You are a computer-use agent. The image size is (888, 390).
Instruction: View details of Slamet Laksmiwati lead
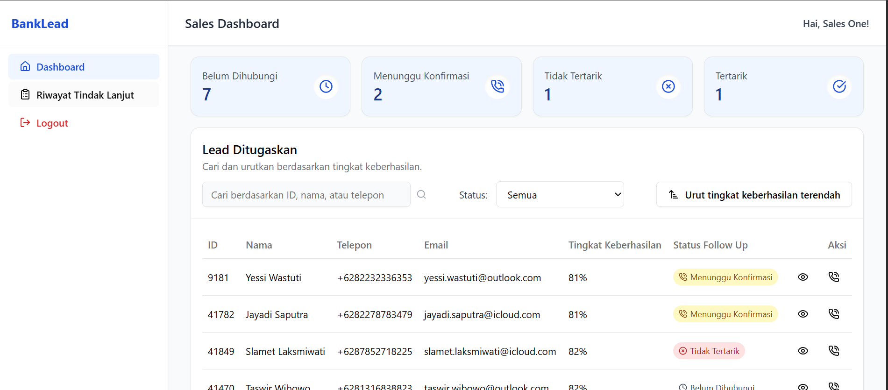click(x=803, y=351)
